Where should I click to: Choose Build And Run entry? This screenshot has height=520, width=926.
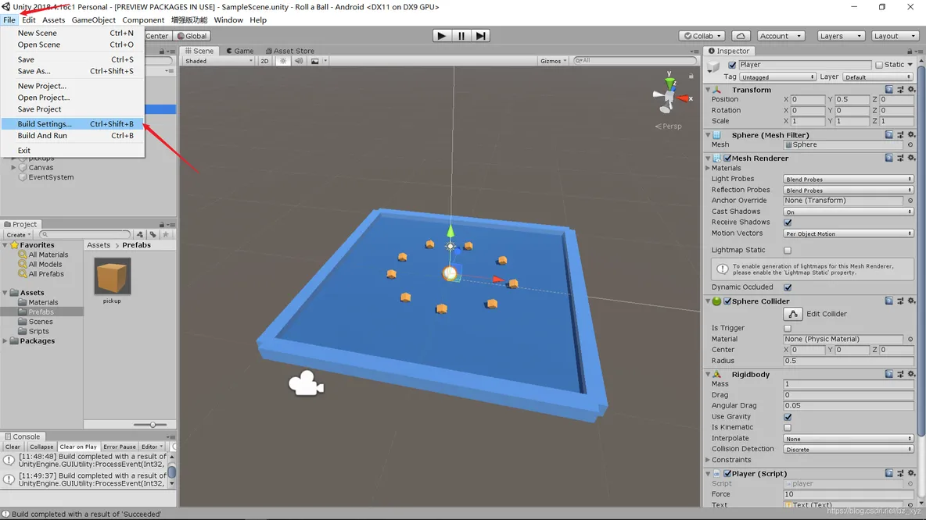(x=73, y=136)
